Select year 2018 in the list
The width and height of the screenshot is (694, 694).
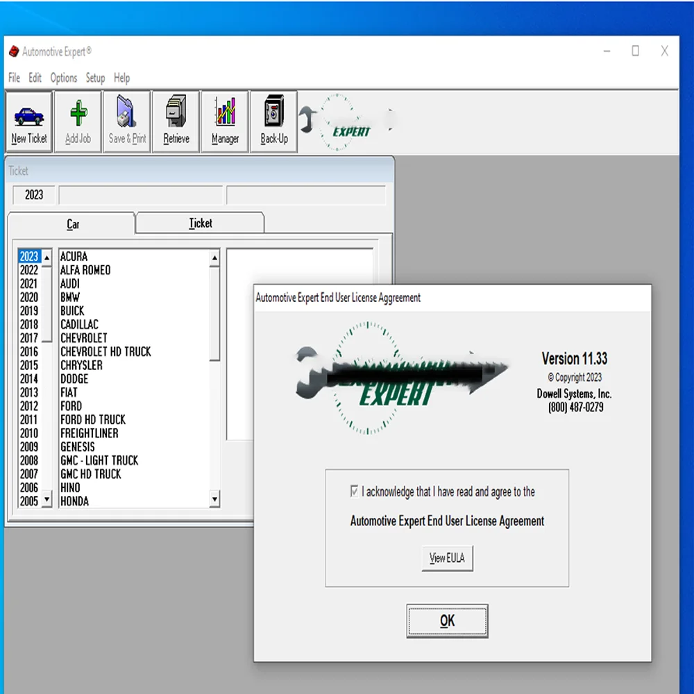point(29,324)
